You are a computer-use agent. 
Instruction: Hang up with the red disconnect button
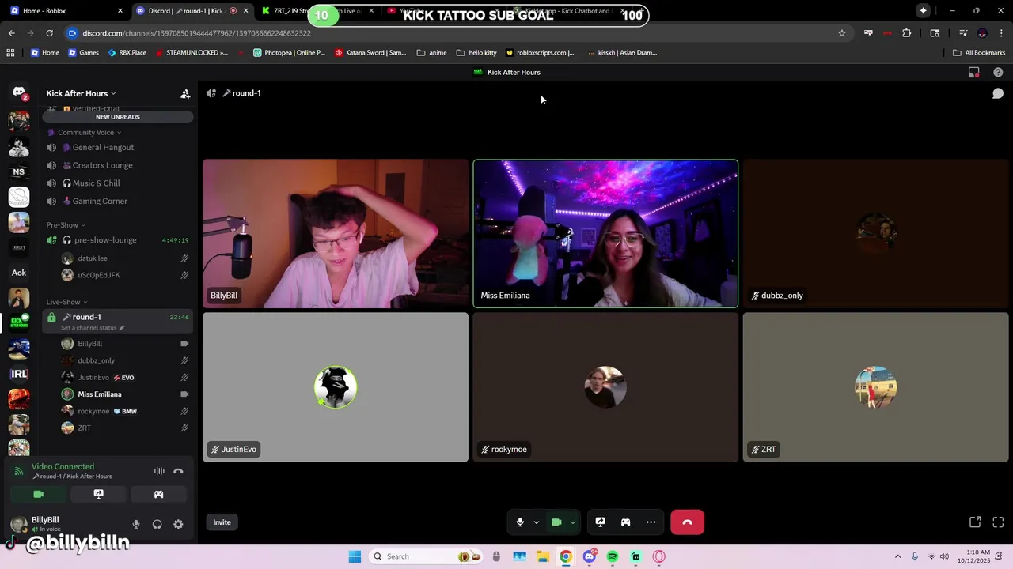pos(687,522)
